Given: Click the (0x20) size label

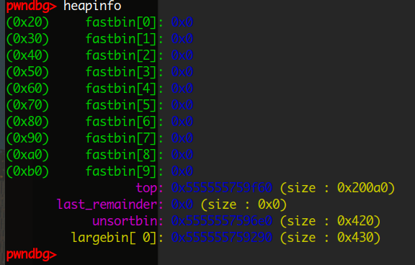Looking at the screenshot, I should [28, 22].
